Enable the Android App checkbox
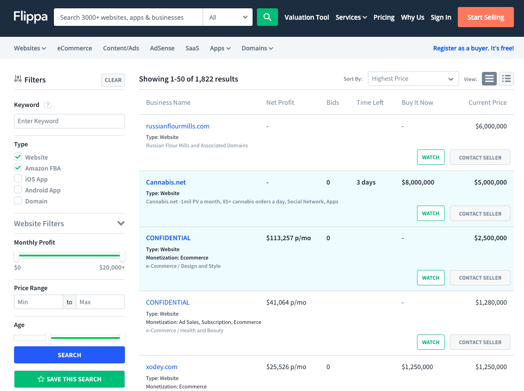 coord(18,190)
